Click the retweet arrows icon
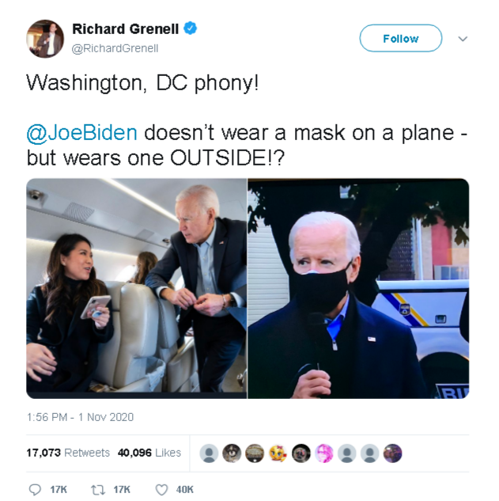 [x=96, y=489]
